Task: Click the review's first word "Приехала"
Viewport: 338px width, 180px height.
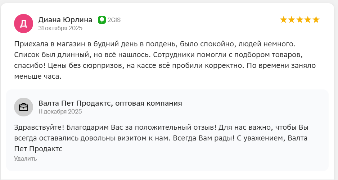Action: [x=31, y=44]
